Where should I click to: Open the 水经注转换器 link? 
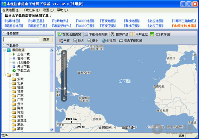tap(184, 26)
